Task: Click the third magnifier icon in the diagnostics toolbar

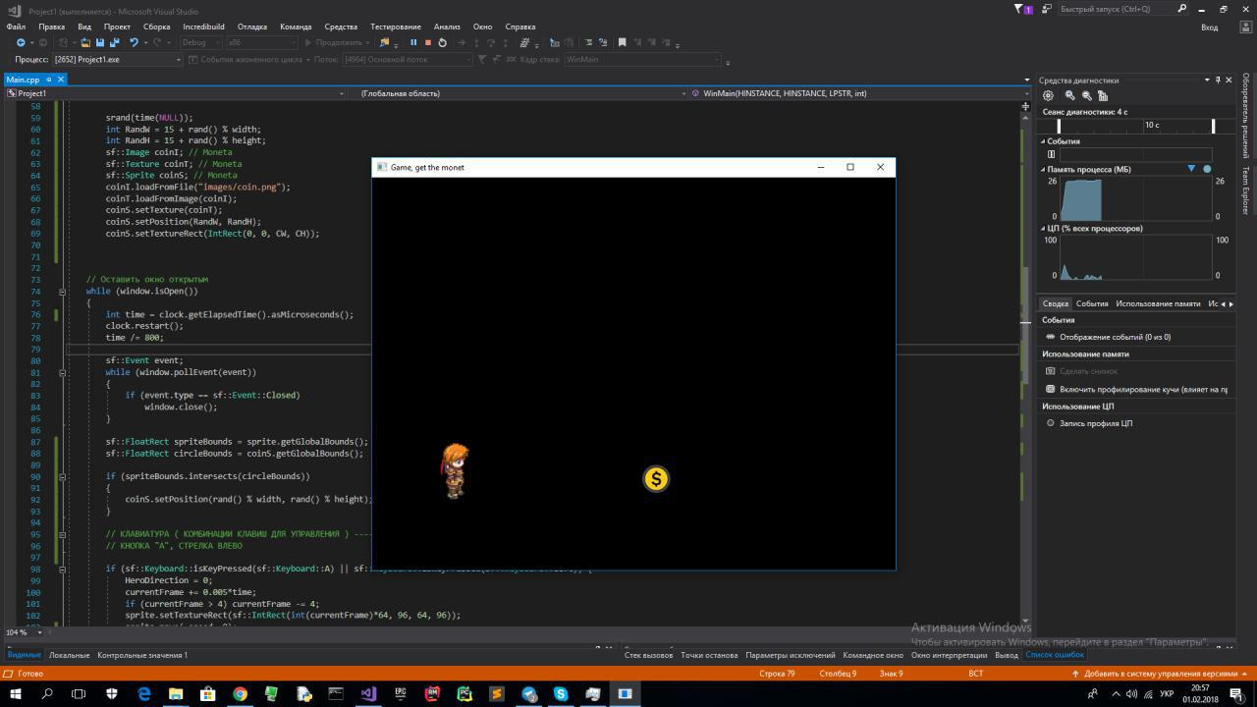Action: (1102, 95)
